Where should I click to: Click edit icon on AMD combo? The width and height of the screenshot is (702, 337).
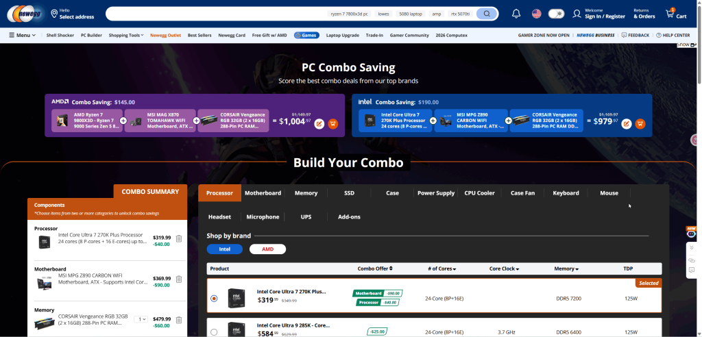[x=319, y=123]
